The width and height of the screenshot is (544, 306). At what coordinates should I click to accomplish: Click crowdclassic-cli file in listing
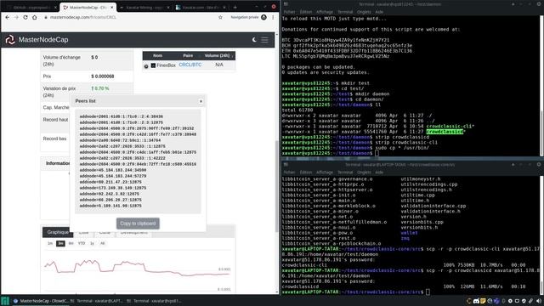(449, 127)
